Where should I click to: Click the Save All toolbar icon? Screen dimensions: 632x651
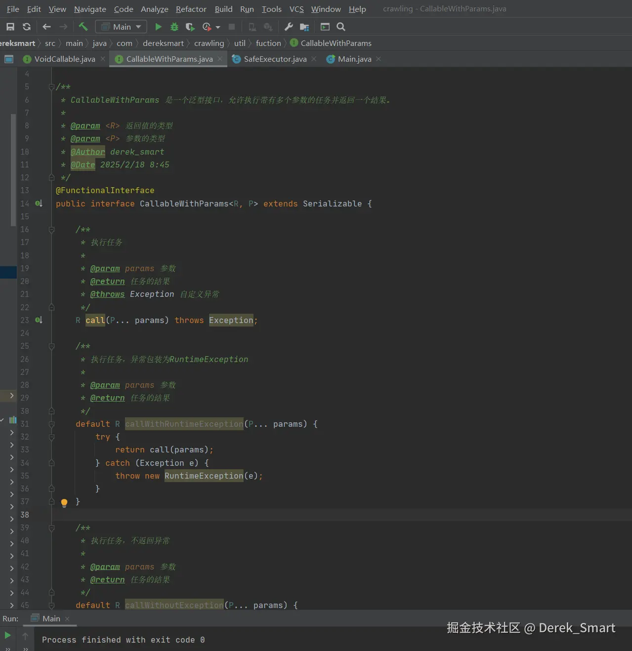[10, 27]
